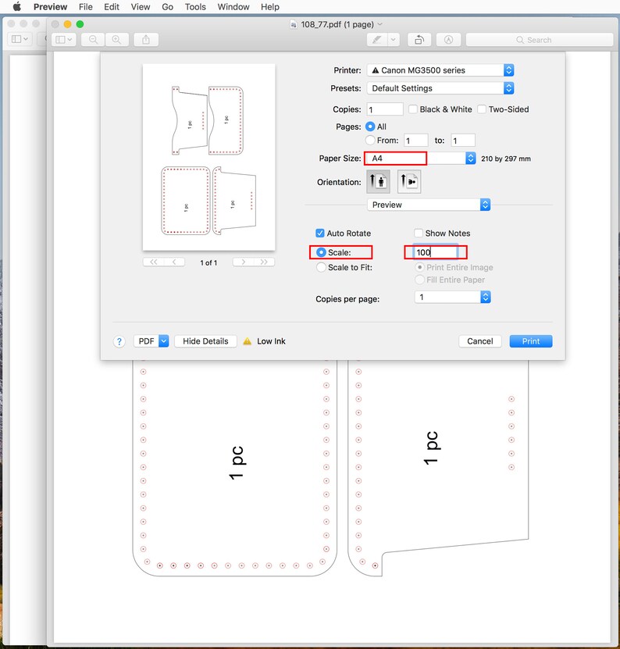Image resolution: width=620 pixels, height=649 pixels.
Task: Click the share icon in toolbar
Action: (146, 40)
